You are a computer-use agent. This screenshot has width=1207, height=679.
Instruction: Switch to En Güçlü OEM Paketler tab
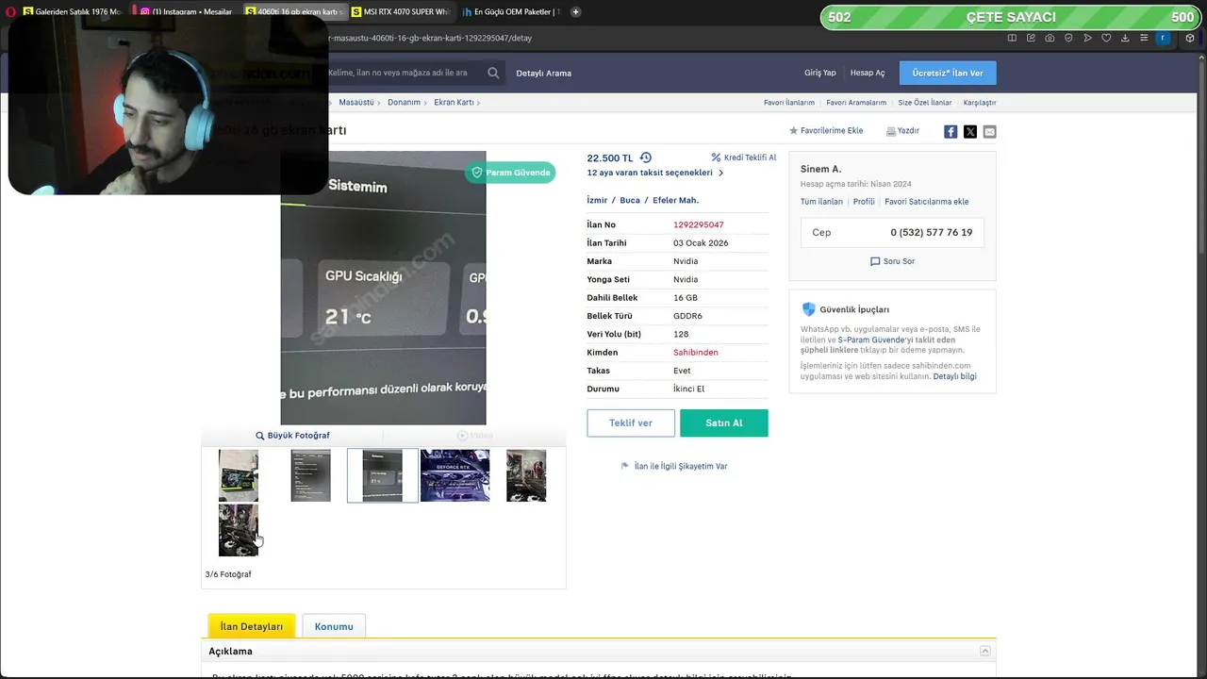tap(512, 11)
